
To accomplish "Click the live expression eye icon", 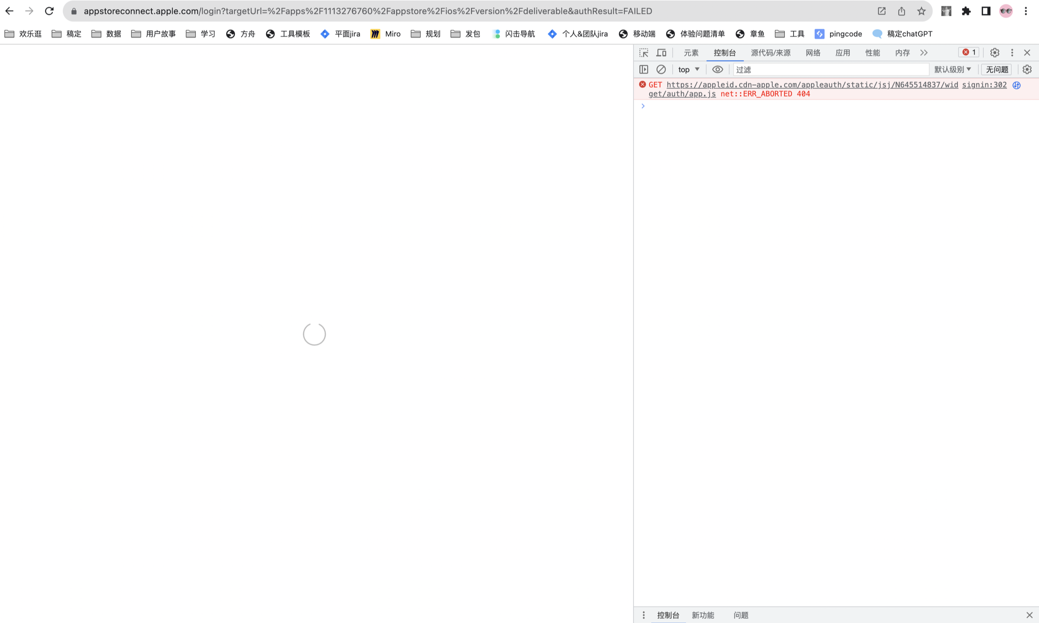I will coord(717,69).
